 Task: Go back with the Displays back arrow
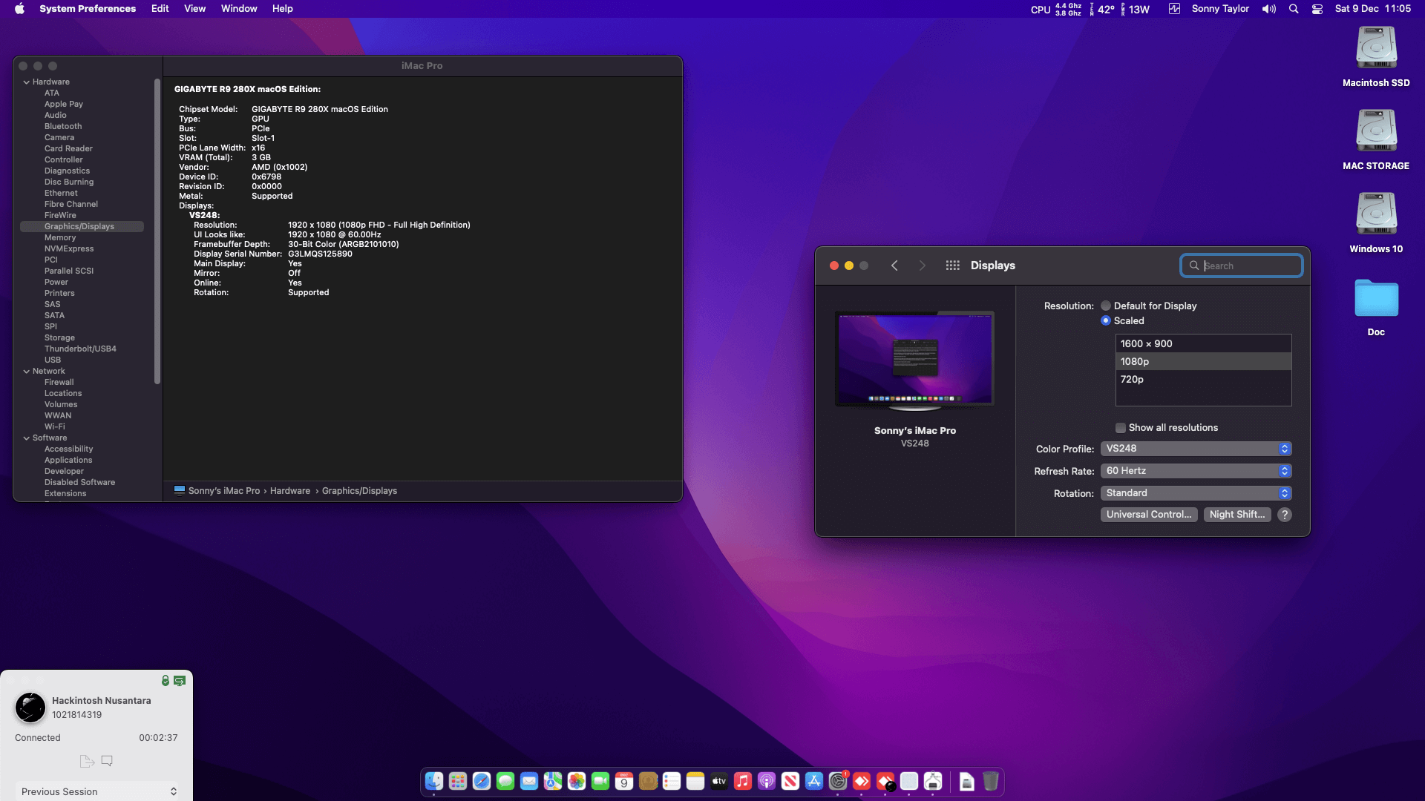click(894, 266)
